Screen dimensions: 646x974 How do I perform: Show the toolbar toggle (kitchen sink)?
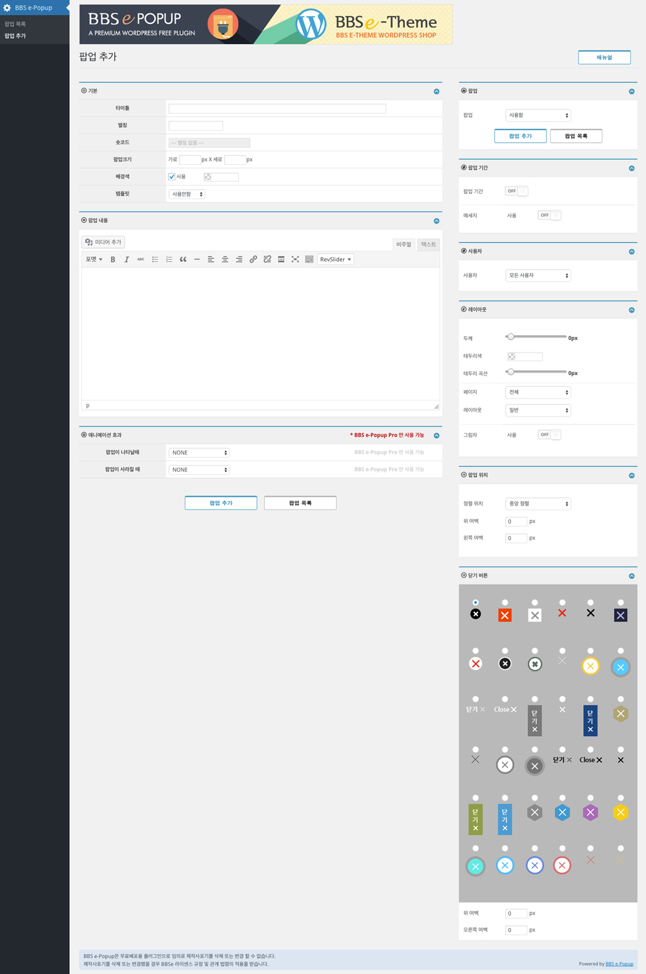(309, 259)
